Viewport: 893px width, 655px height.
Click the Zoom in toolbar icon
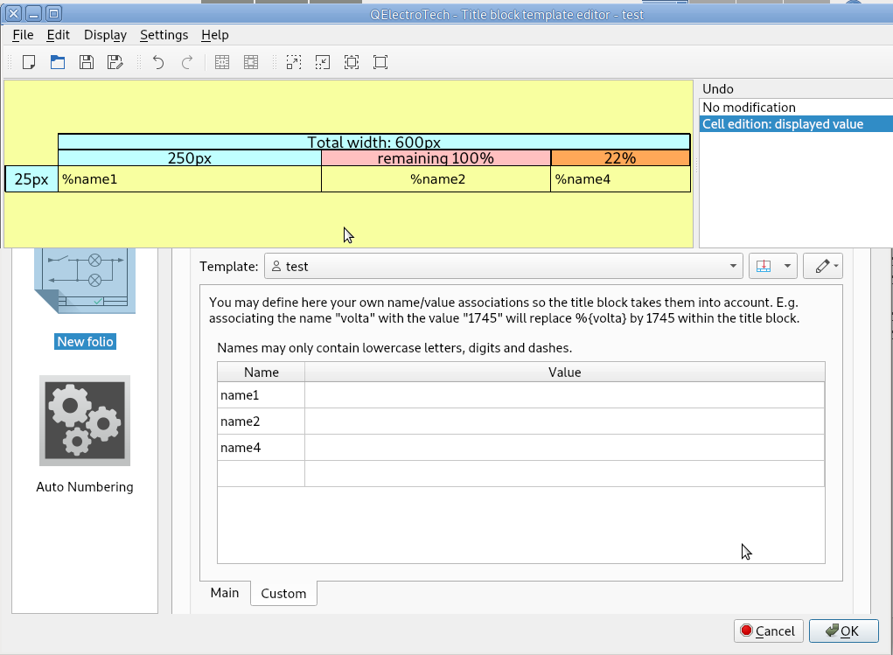pos(294,62)
